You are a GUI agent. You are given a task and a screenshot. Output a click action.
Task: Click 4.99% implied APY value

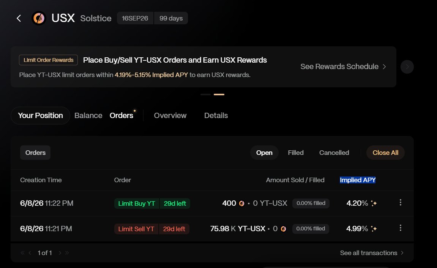(x=357, y=229)
